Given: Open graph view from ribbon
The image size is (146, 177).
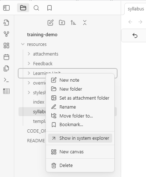Looking at the screenshot, I should (6, 34).
